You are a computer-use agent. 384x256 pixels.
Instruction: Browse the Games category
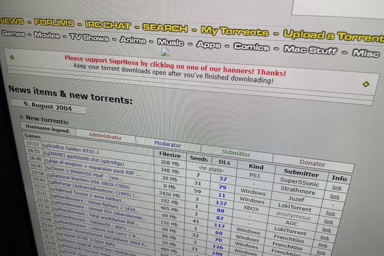tap(14, 33)
